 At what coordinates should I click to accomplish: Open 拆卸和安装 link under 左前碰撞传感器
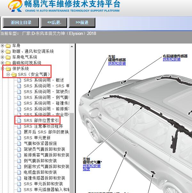tap(117, 63)
